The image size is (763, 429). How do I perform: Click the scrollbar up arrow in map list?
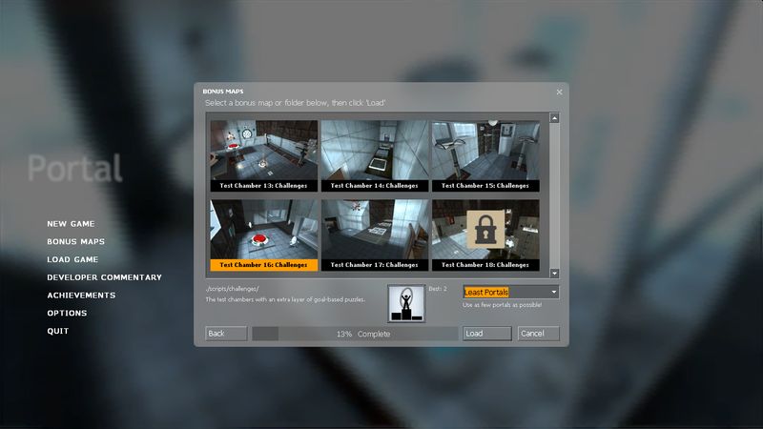[x=554, y=119]
